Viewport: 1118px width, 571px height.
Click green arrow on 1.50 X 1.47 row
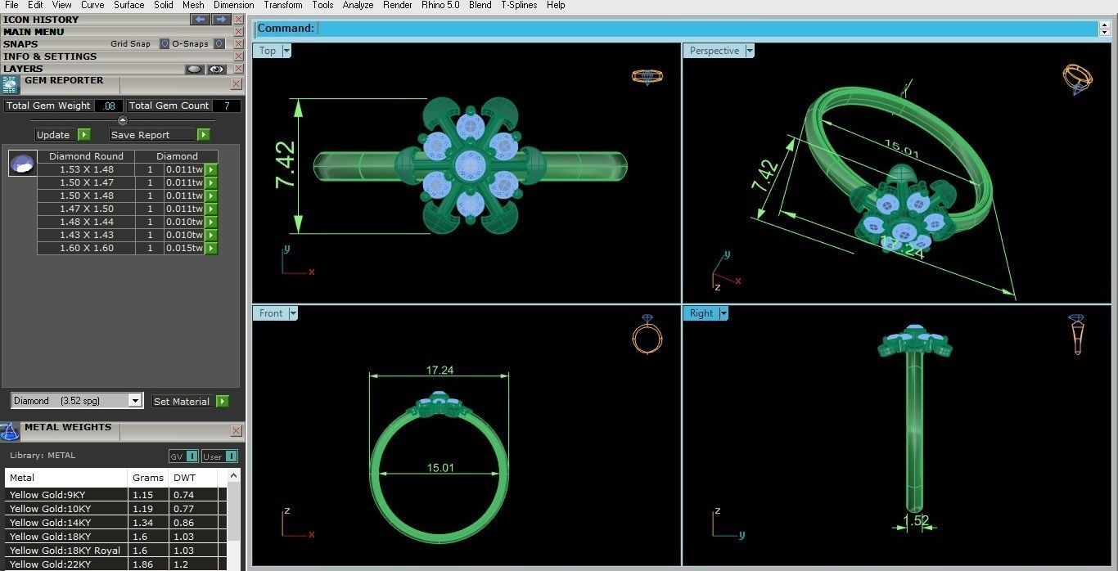[x=211, y=182]
